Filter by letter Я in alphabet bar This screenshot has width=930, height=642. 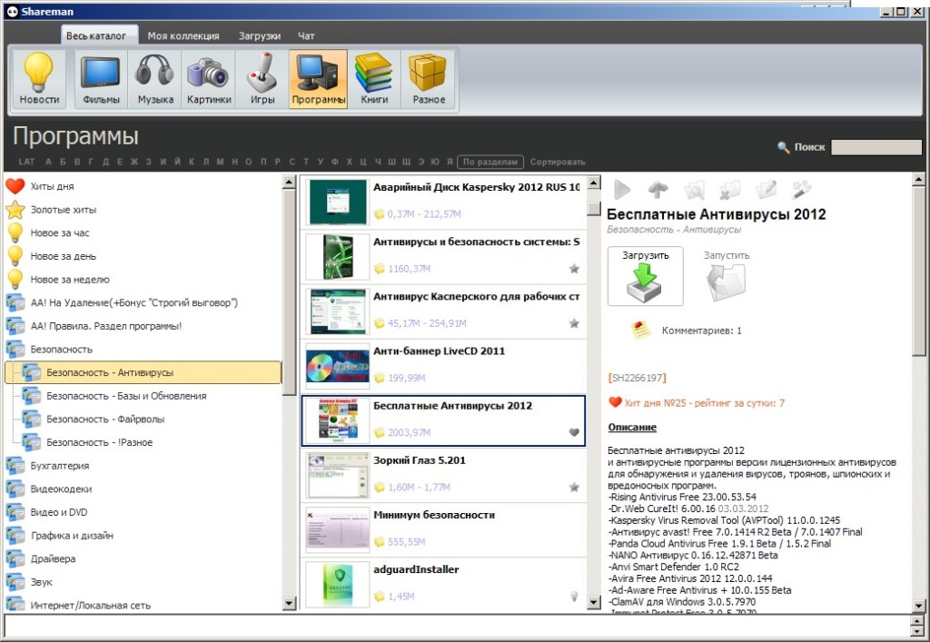pos(450,162)
